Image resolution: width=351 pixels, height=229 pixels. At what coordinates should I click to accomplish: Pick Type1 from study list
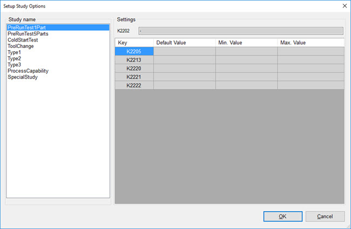click(15, 52)
